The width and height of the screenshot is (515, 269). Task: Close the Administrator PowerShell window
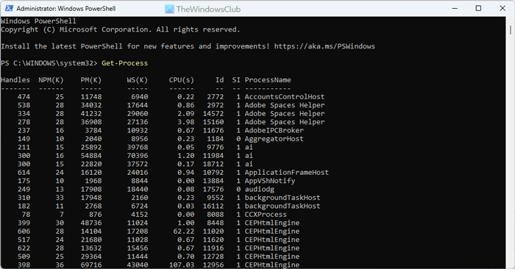502,8
